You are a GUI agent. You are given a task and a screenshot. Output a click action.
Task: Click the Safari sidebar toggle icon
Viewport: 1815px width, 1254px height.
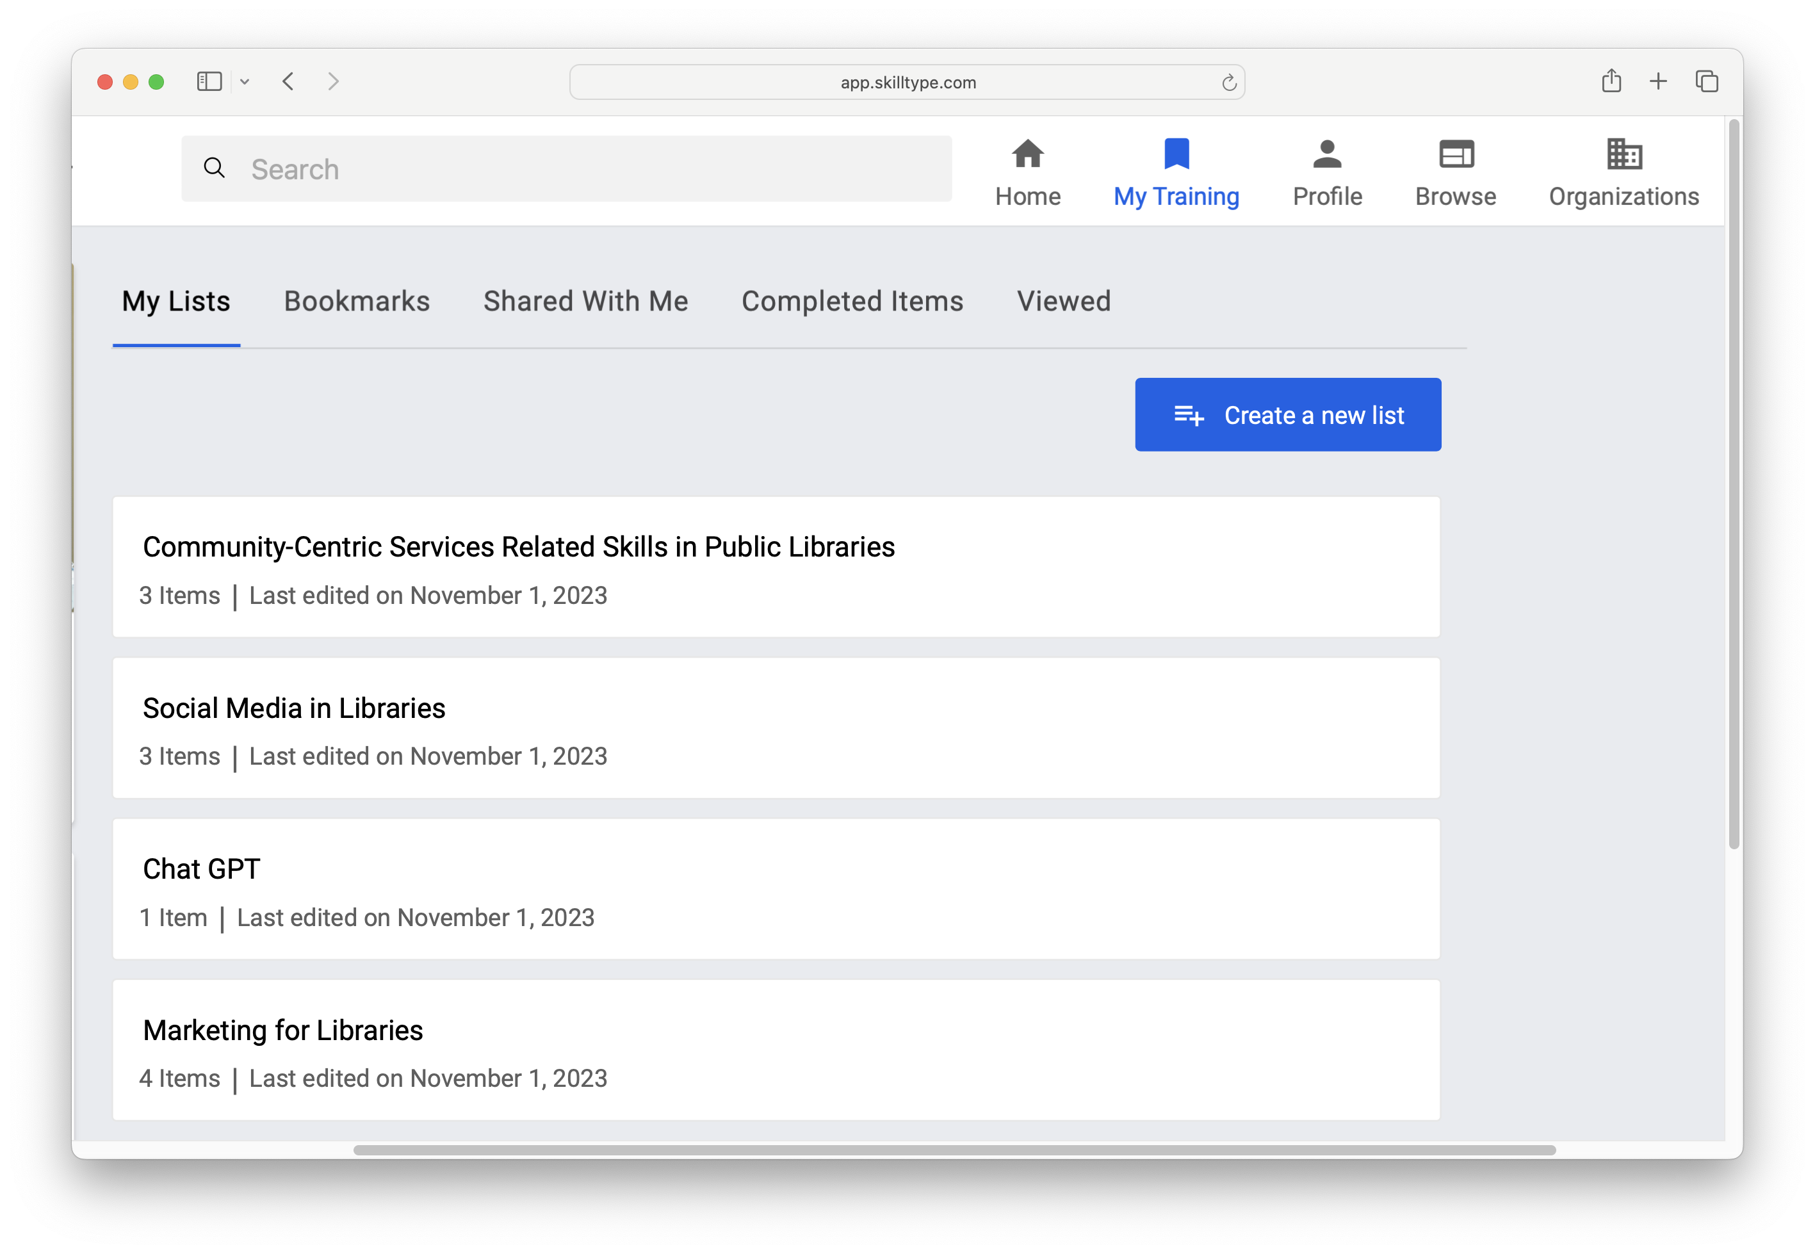coord(209,82)
